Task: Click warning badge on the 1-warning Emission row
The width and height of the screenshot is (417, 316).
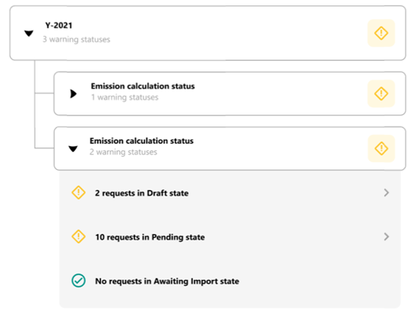Action: tap(381, 93)
